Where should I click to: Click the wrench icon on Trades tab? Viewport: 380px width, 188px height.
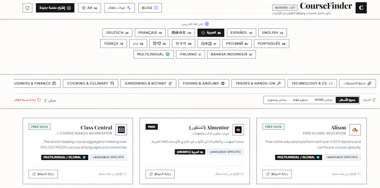pyautogui.click(x=279, y=83)
